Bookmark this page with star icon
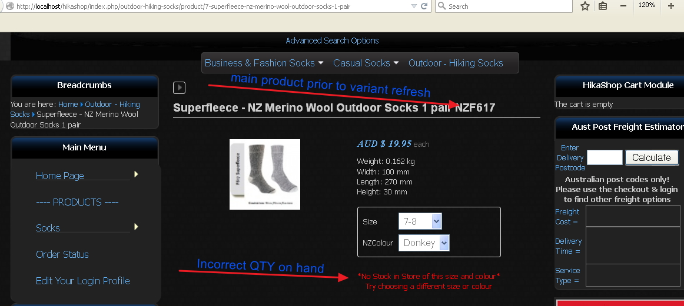The width and height of the screenshot is (684, 306). (x=585, y=6)
